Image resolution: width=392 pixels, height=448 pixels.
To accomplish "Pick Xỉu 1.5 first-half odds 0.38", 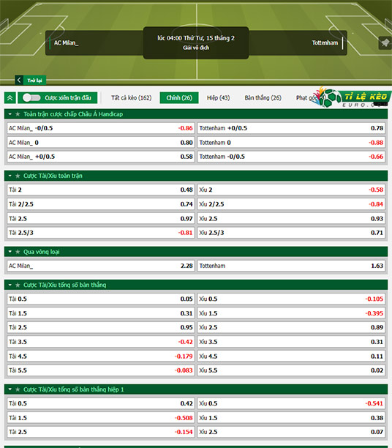I will click(x=291, y=418).
